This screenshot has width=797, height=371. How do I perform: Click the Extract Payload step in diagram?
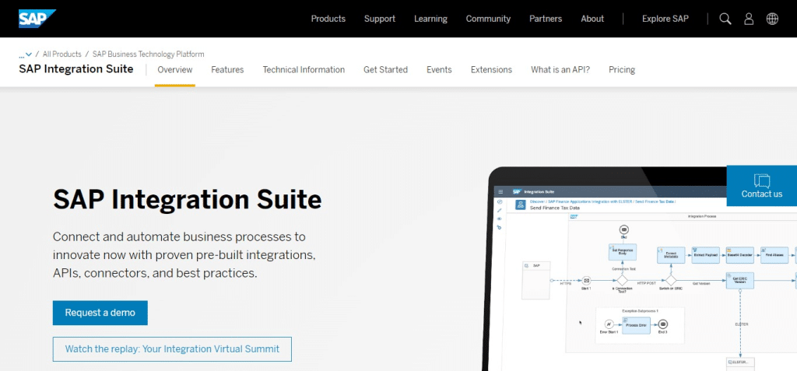click(x=705, y=254)
